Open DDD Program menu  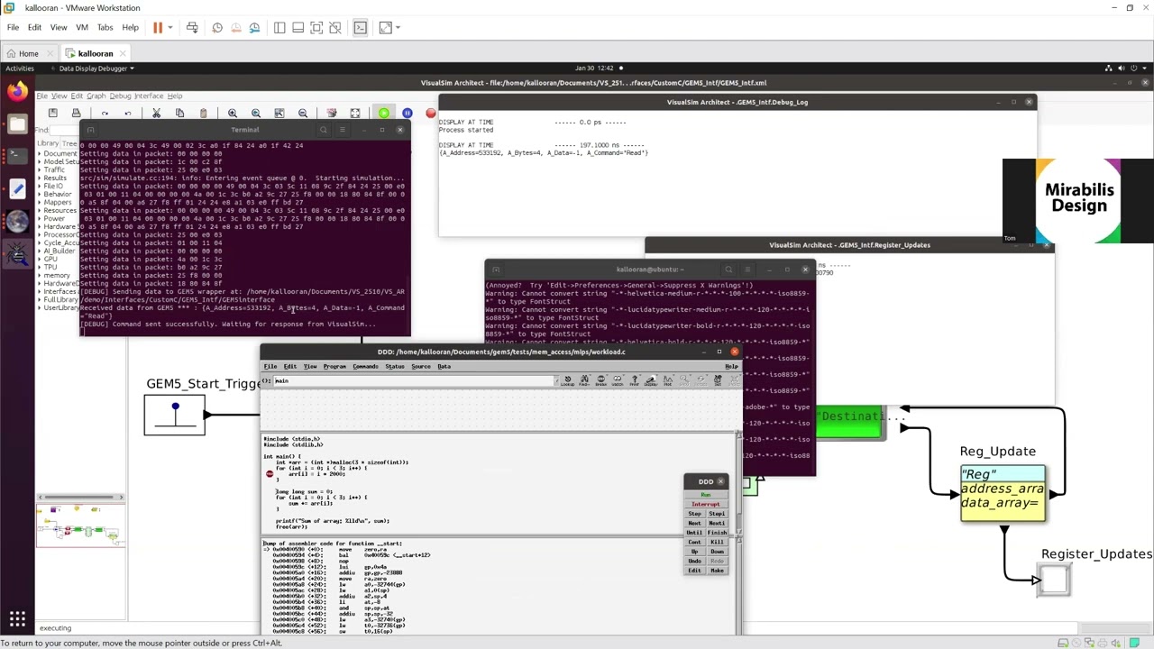coord(334,366)
